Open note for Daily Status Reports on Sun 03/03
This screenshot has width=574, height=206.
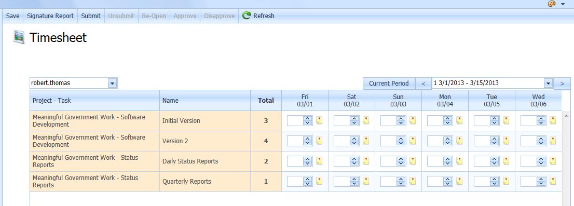(x=413, y=161)
